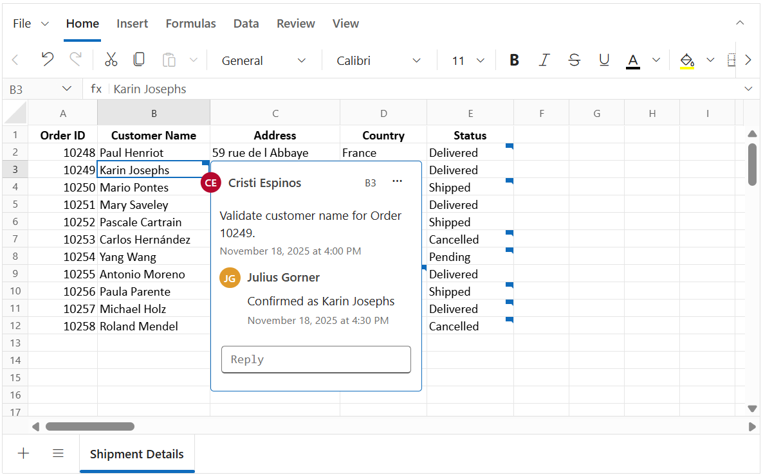The image size is (763, 475).
Task: Click the vertical scrollbar down arrow
Action: (x=752, y=409)
